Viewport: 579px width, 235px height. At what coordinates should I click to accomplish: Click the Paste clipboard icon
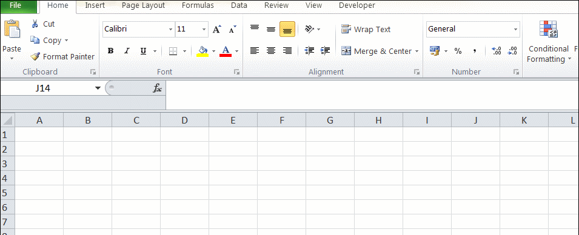[12, 30]
